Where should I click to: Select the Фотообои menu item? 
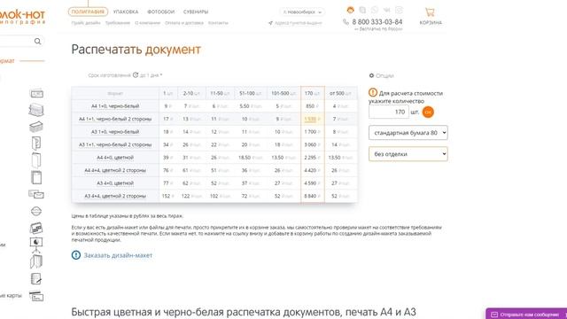[x=161, y=12]
